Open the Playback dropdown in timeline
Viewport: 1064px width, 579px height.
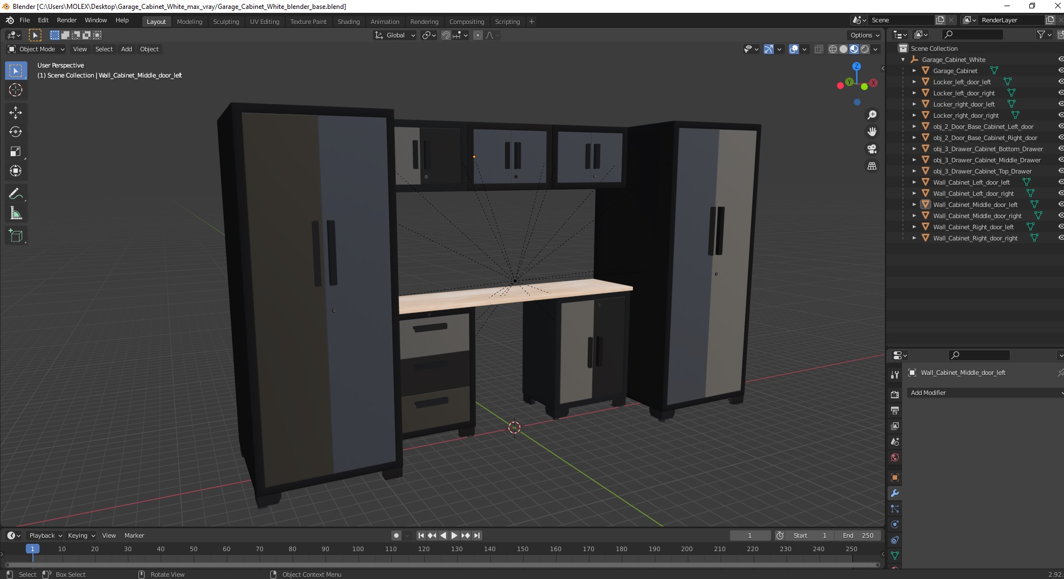[45, 535]
